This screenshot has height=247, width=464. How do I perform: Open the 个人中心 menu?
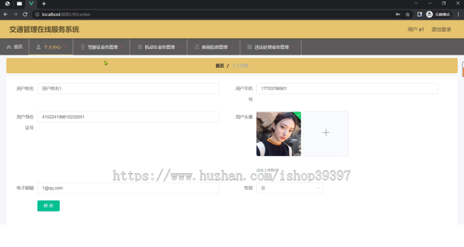[x=51, y=47]
